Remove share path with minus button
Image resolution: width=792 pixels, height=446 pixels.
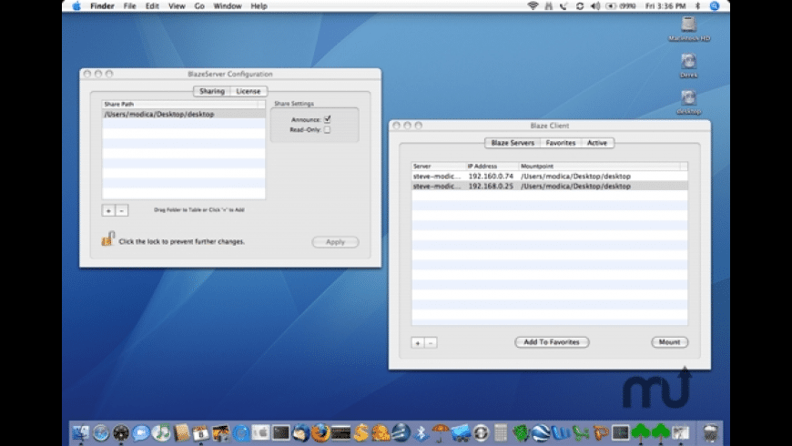click(x=122, y=210)
